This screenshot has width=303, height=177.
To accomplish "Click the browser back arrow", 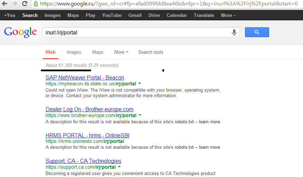I will click(x=4, y=3).
